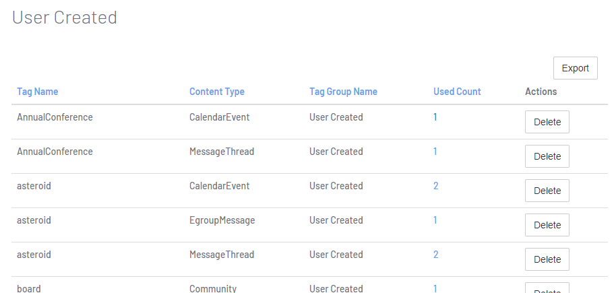Image resolution: width=616 pixels, height=293 pixels.
Task: Click CalendarEvent in the asteroid row
Action: (x=219, y=186)
